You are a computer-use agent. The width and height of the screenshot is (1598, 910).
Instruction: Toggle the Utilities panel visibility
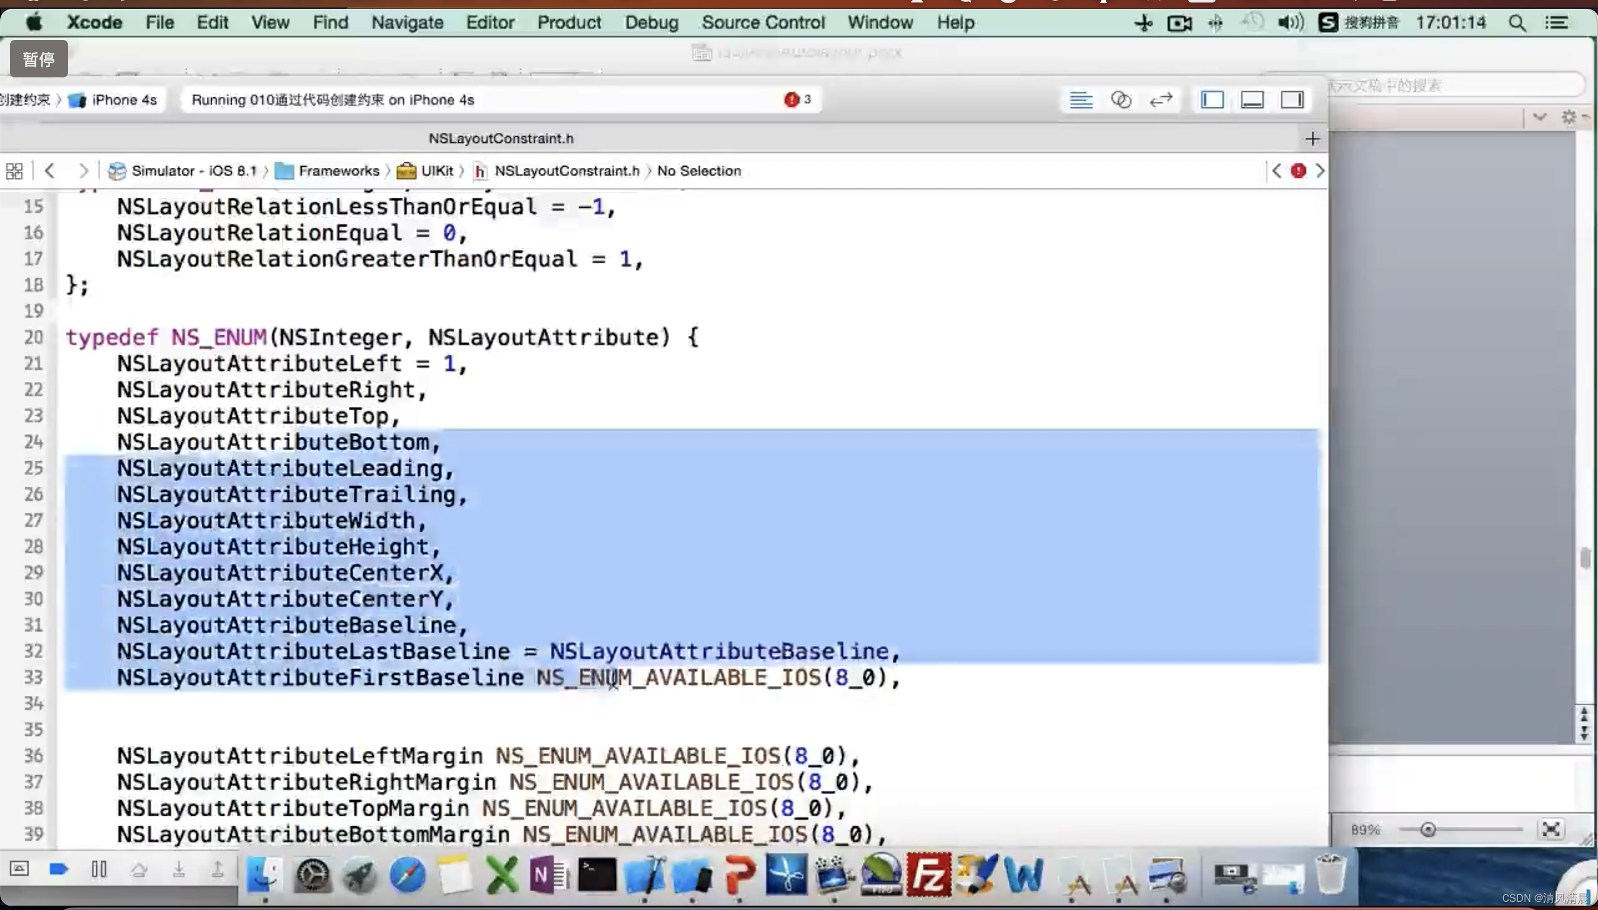(1292, 100)
